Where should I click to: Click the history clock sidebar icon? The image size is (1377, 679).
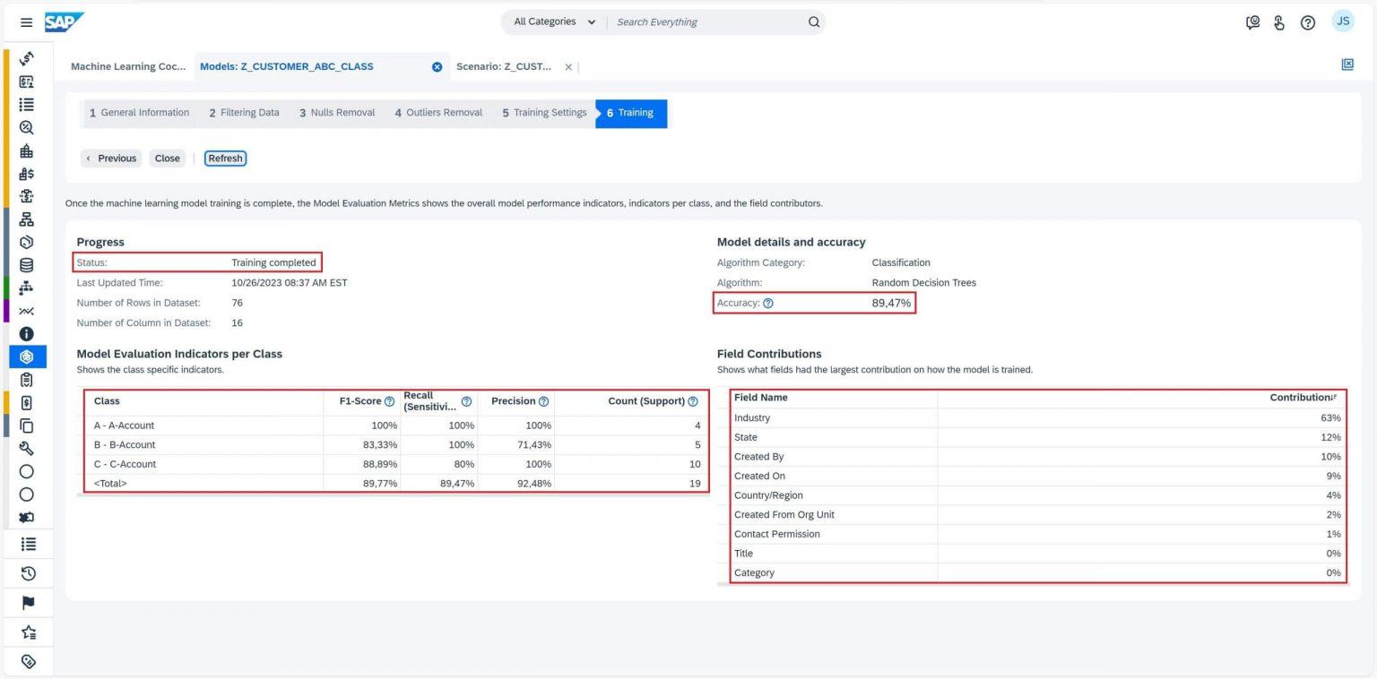[28, 573]
